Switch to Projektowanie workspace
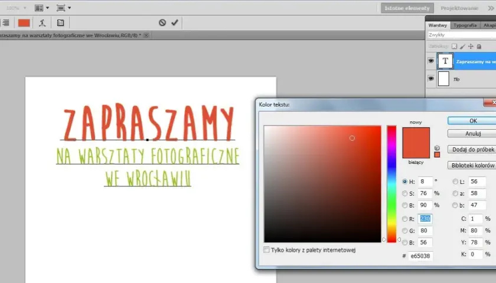The width and height of the screenshot is (496, 283). click(459, 8)
